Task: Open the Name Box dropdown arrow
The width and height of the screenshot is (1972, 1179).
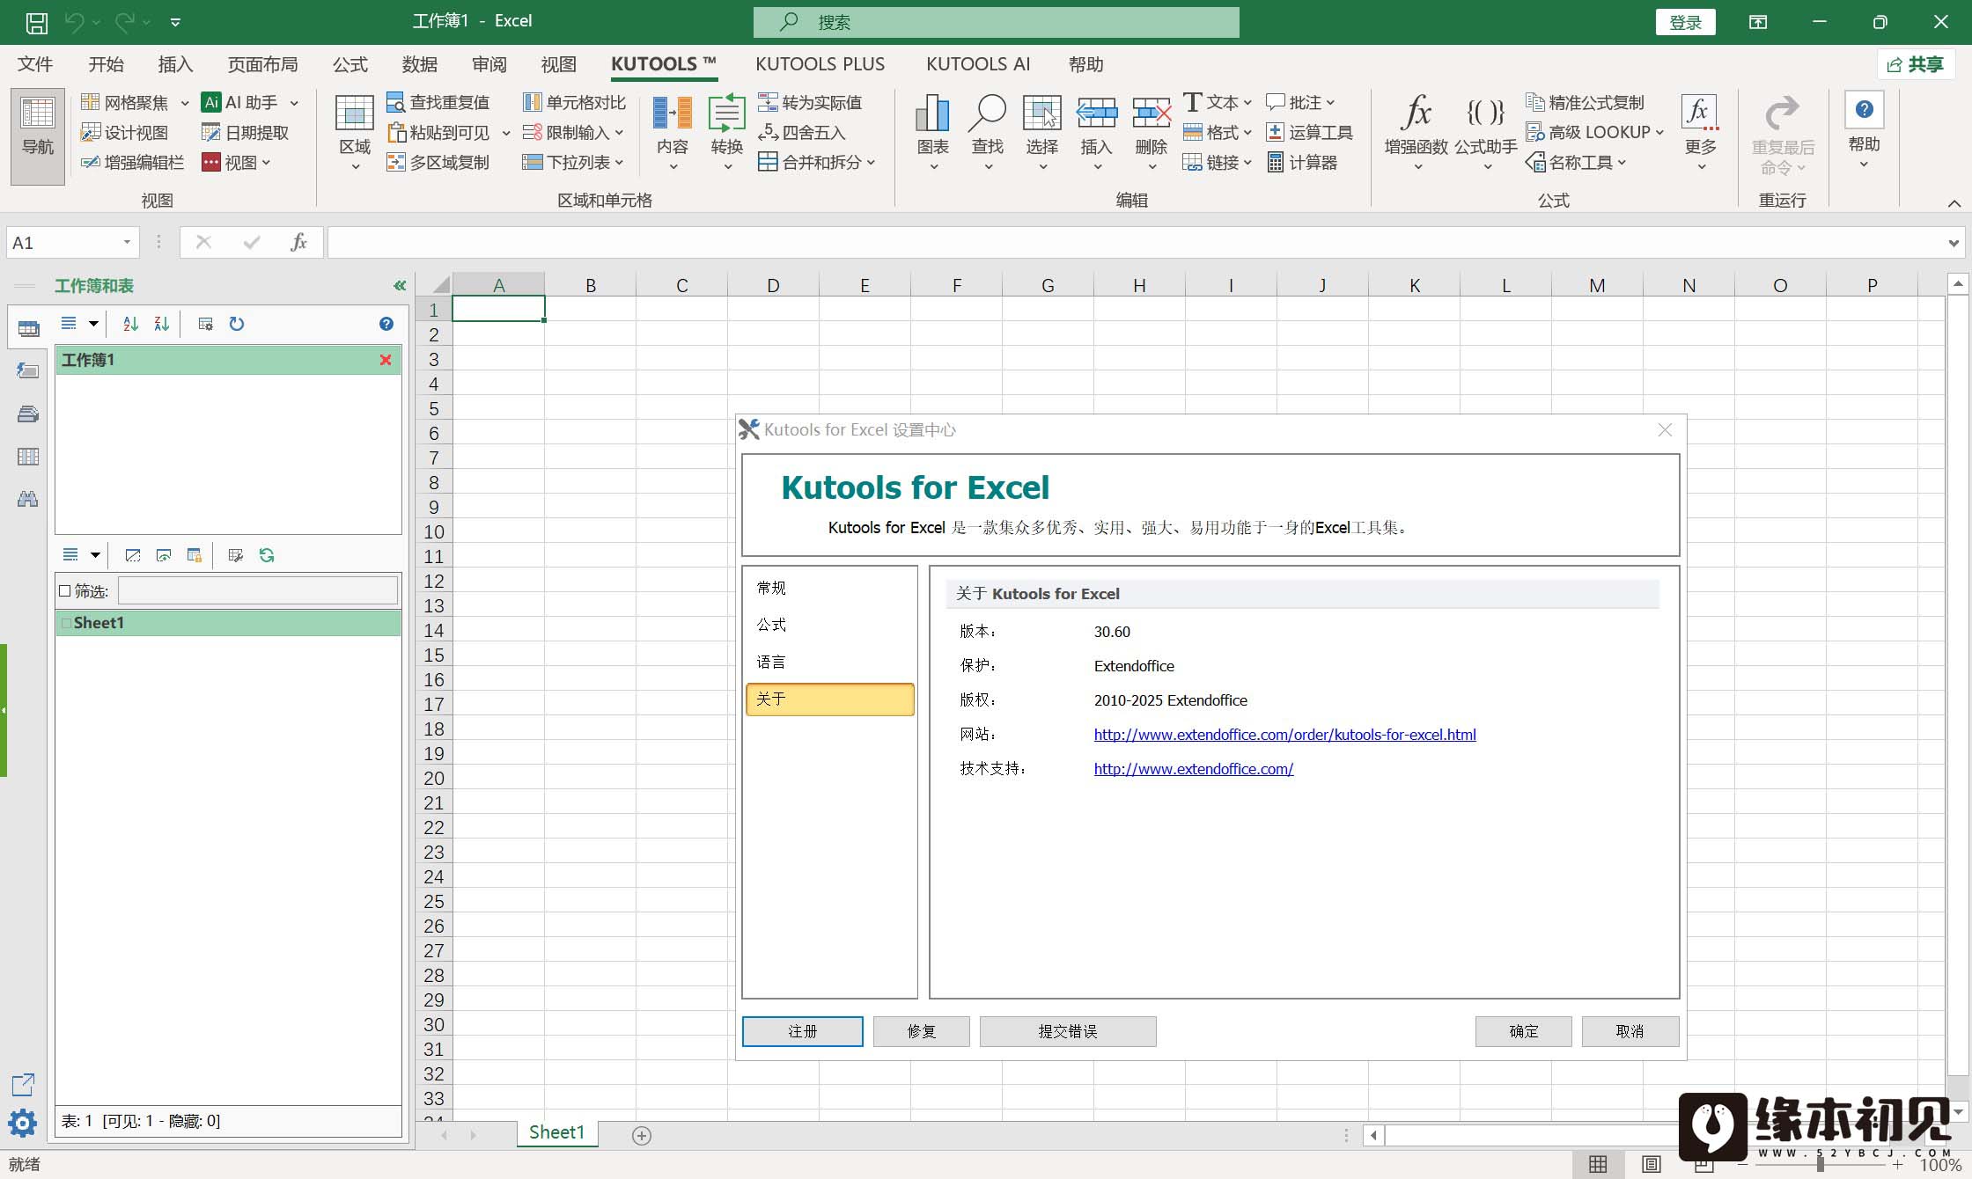Action: [127, 242]
